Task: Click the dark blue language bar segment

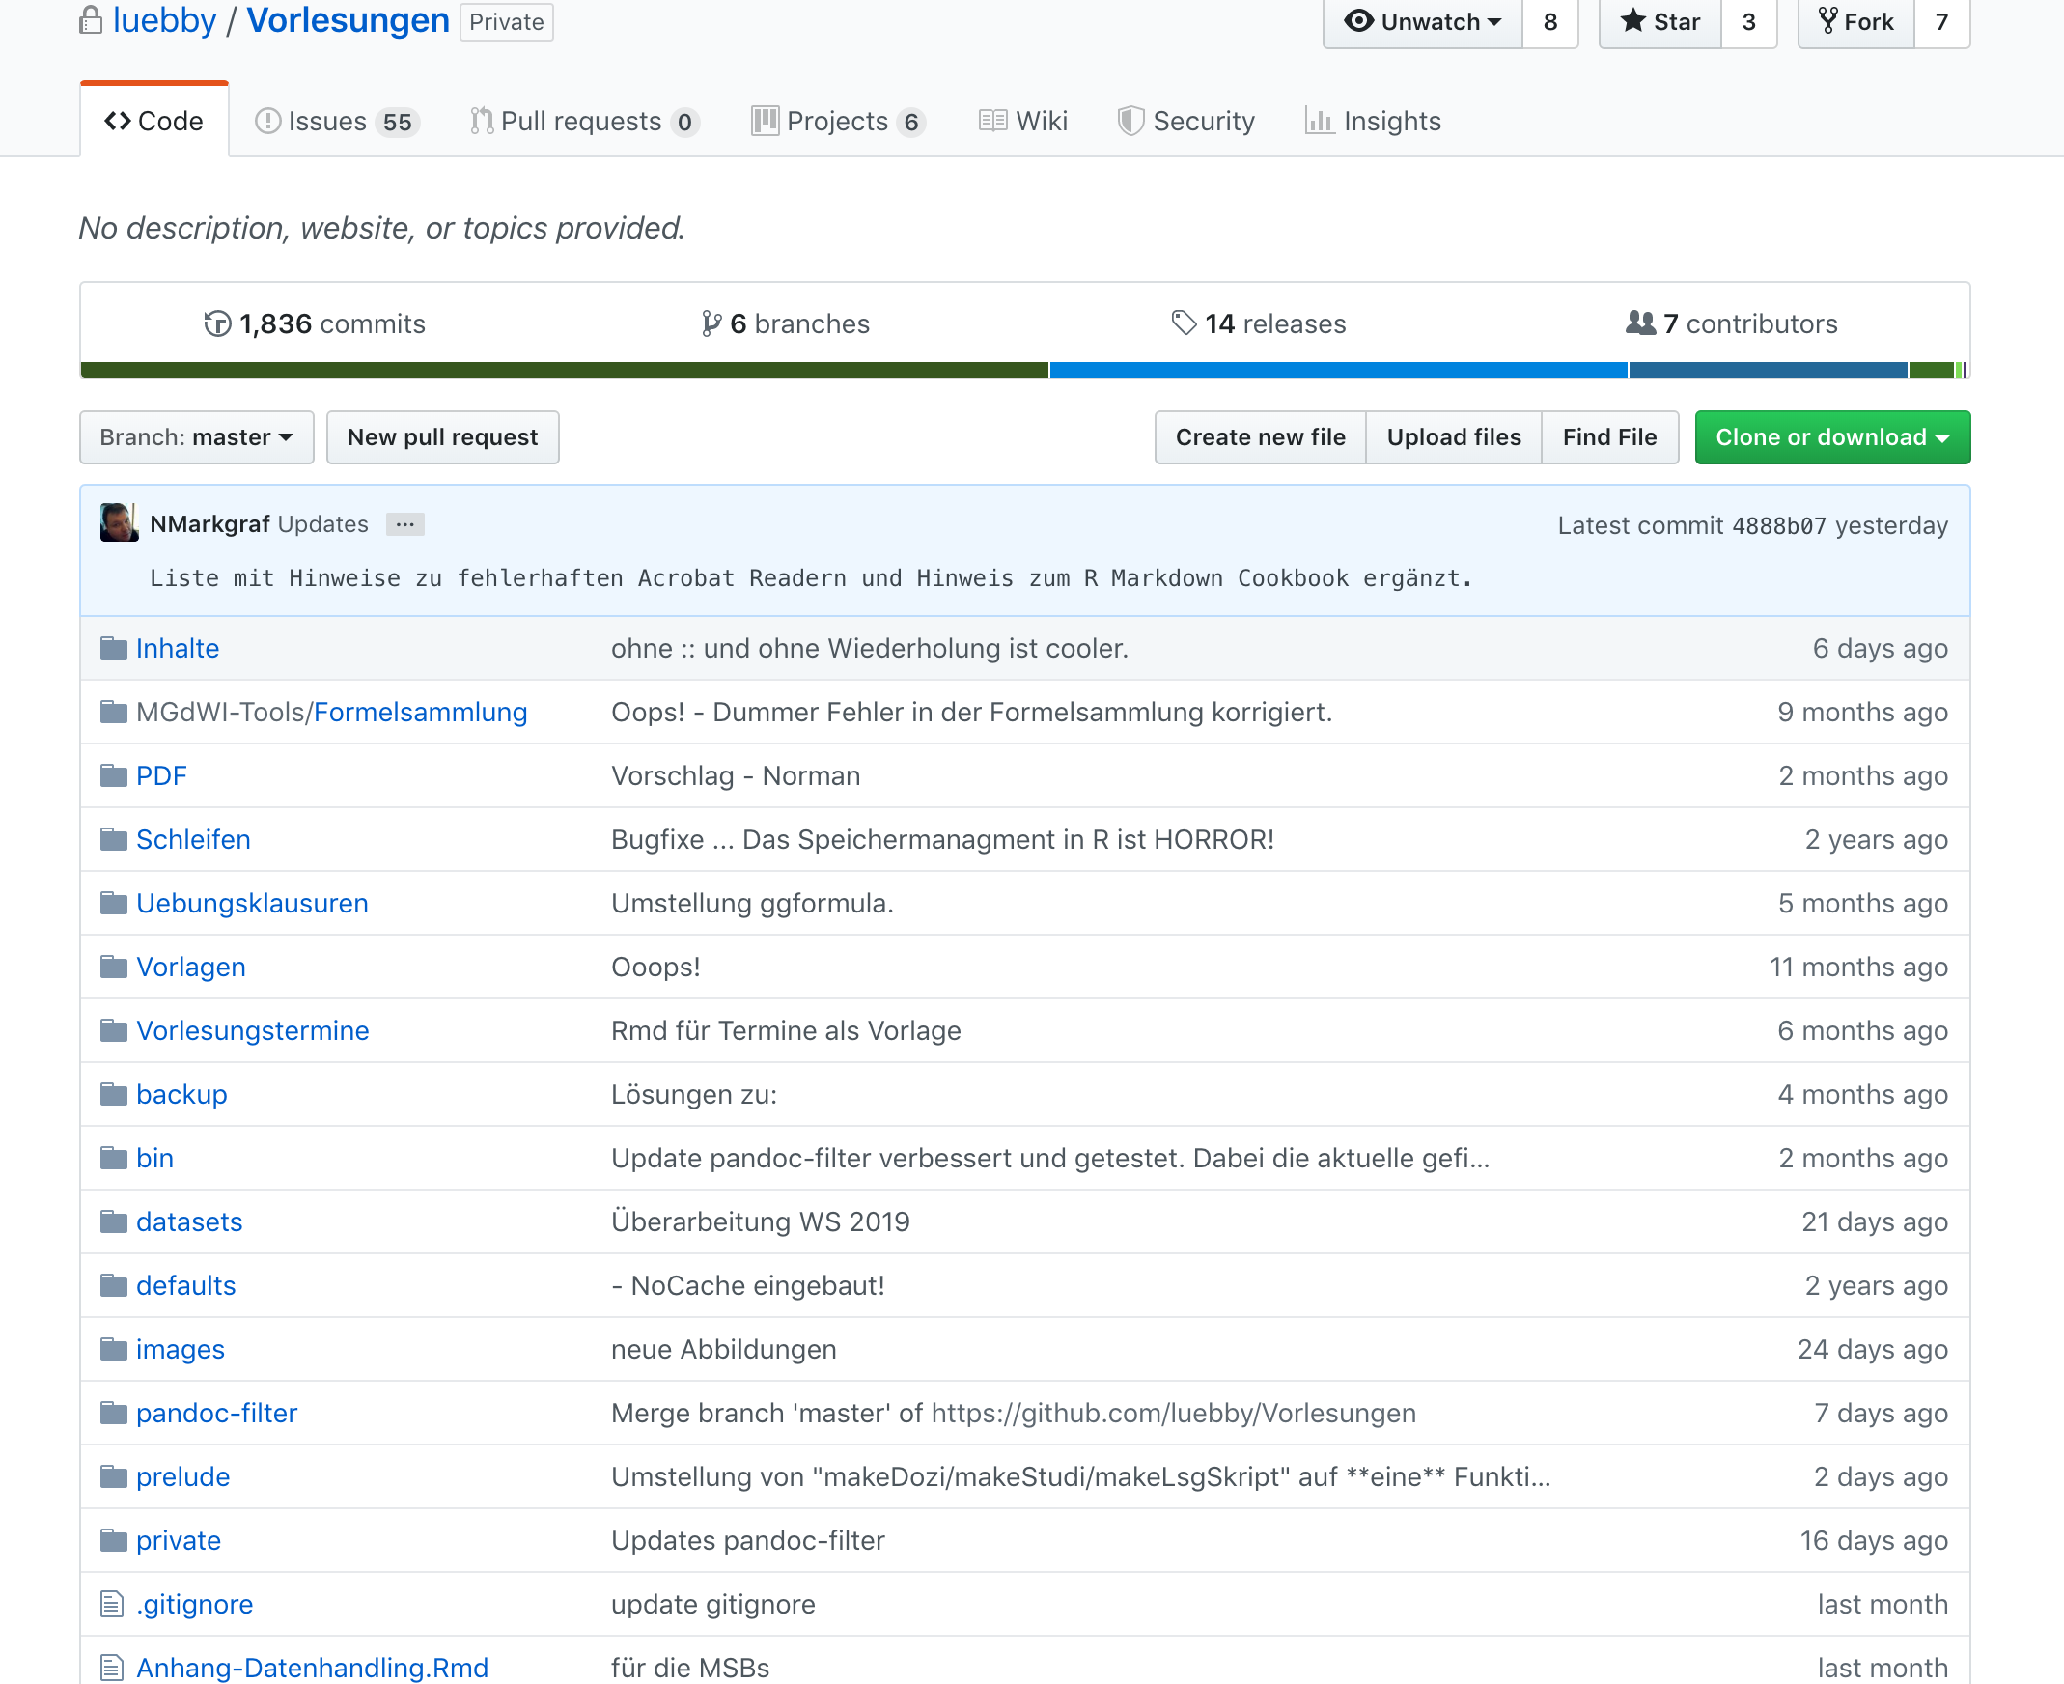Action: 1769,371
